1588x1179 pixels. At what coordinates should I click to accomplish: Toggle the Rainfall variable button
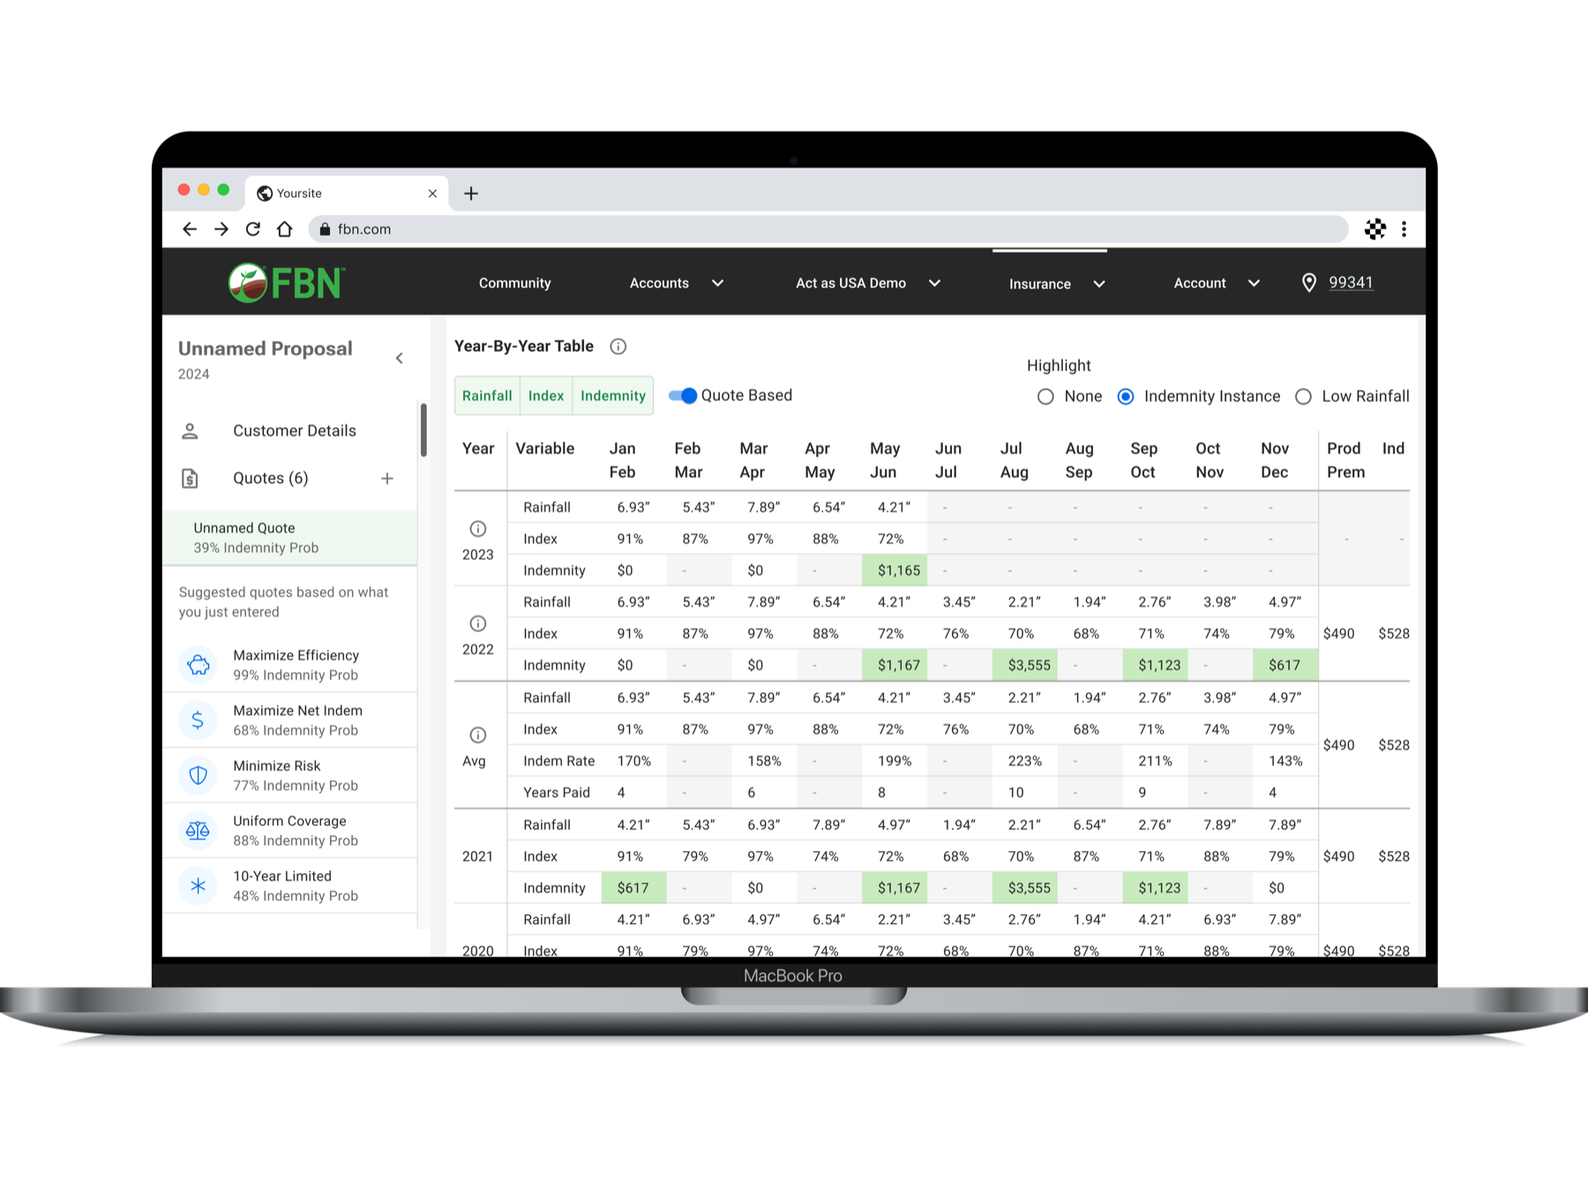coord(487,396)
